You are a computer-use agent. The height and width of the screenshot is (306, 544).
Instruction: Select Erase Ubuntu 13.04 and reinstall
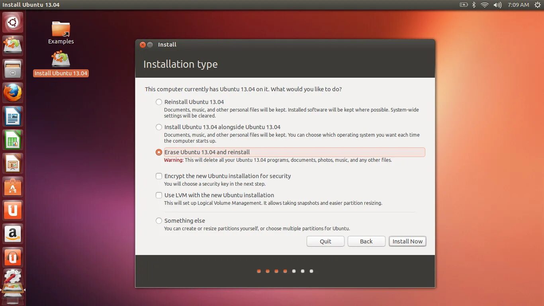(159, 152)
